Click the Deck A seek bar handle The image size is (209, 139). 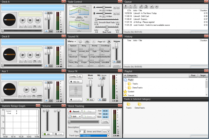point(3,31)
